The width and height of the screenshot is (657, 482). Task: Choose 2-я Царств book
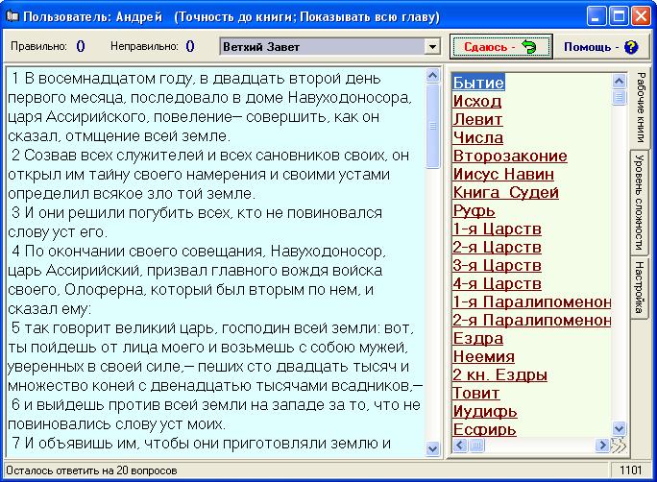(497, 247)
